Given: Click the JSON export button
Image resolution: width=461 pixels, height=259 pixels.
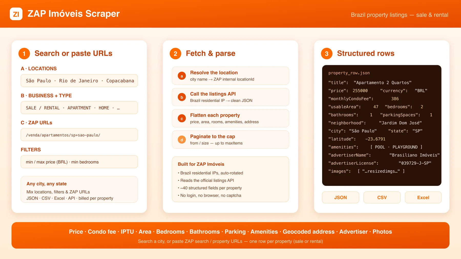Looking at the screenshot, I should point(340,197).
